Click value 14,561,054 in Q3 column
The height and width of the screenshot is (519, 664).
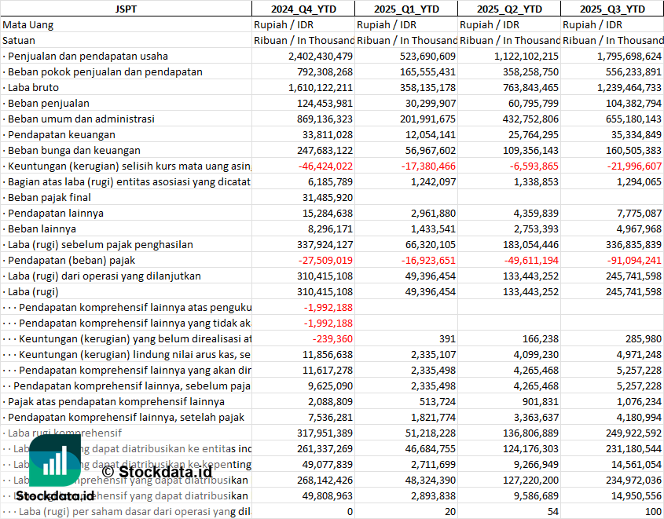636,465
